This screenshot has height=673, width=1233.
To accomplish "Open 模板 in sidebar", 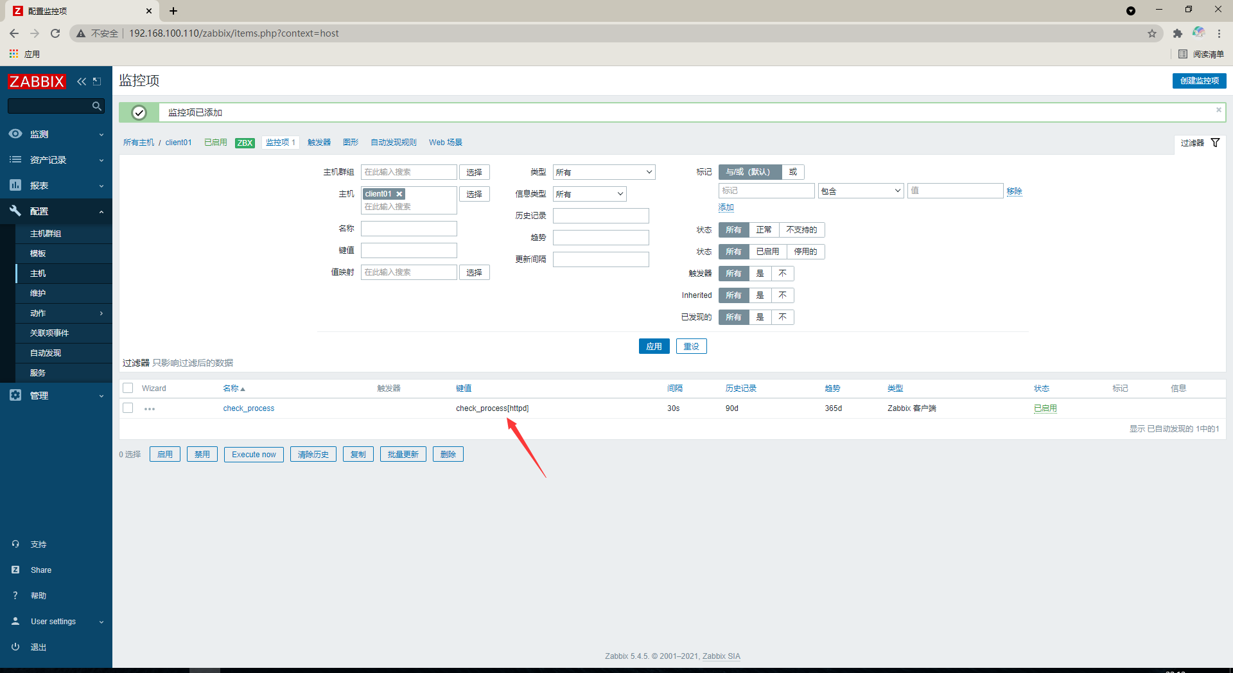I will [x=64, y=254].
